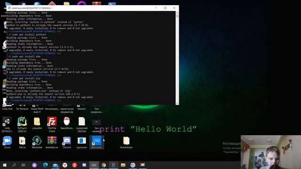This screenshot has height=169, width=301.
Task: Open the Windows Start menu
Action: pos(5,165)
